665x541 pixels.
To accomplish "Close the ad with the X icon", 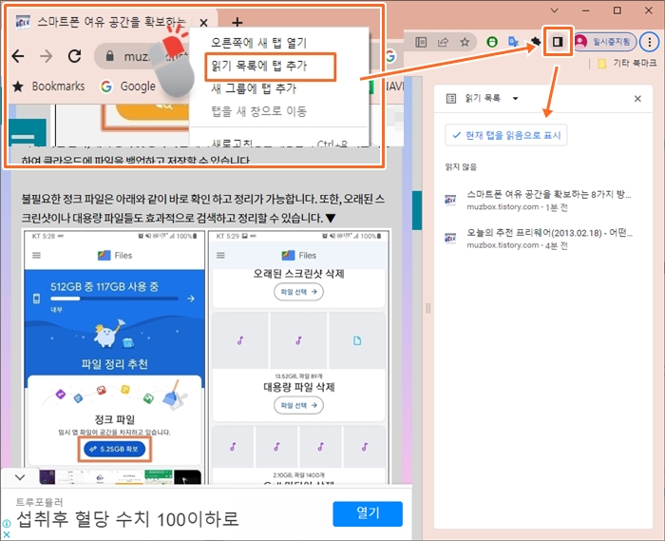I will point(7,534).
